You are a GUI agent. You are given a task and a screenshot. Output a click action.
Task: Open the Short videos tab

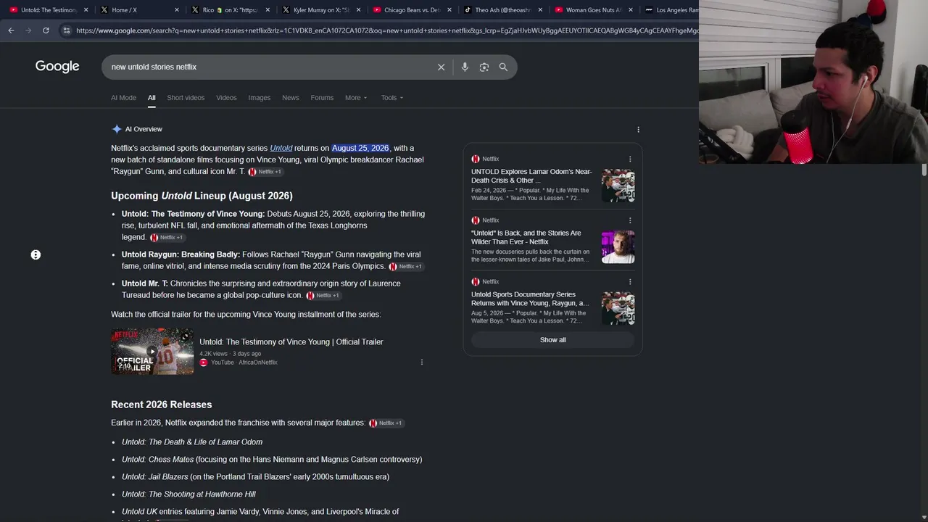(x=186, y=98)
